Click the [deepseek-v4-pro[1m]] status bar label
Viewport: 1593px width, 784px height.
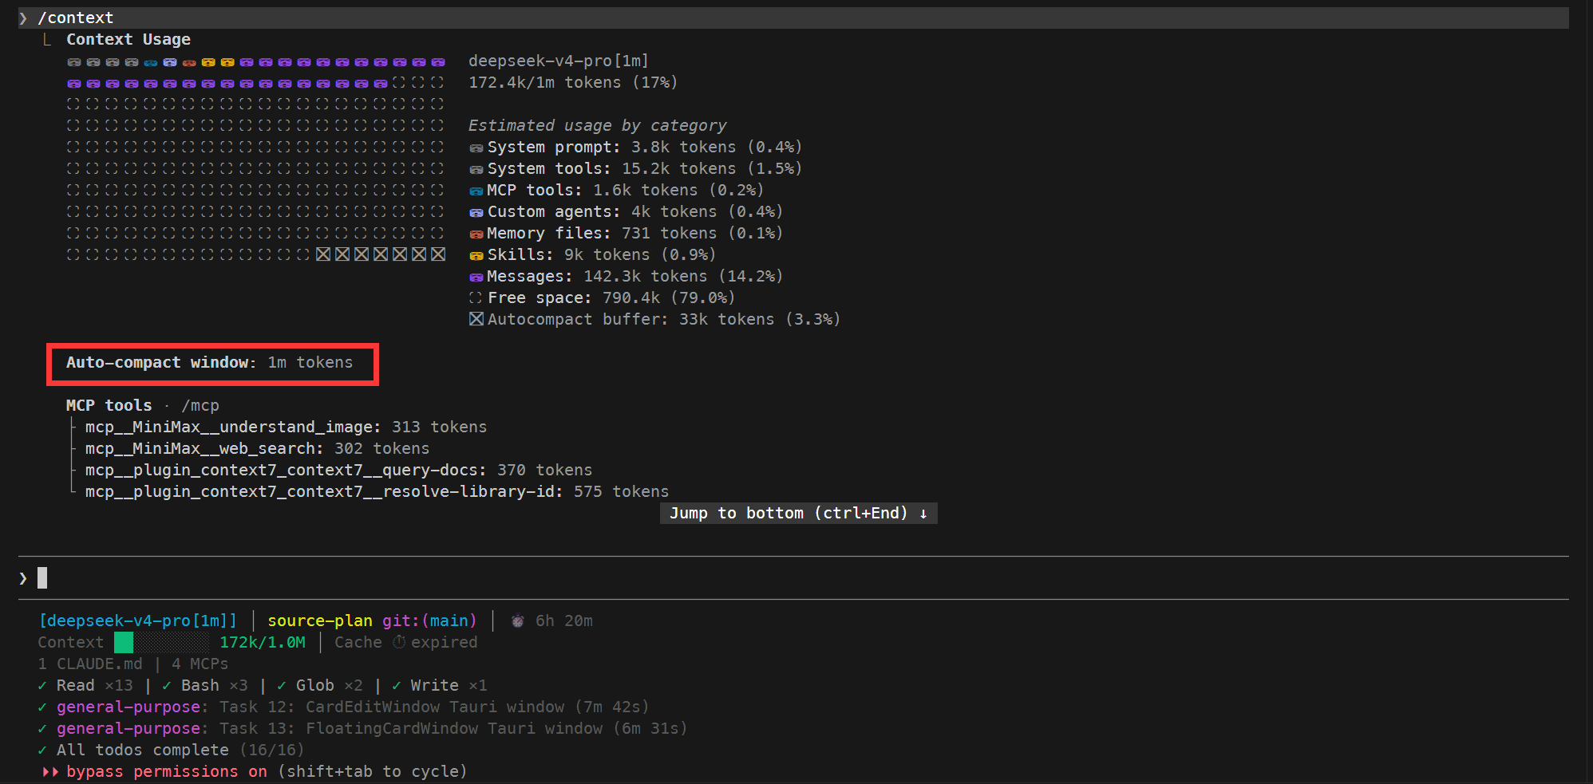point(138,621)
